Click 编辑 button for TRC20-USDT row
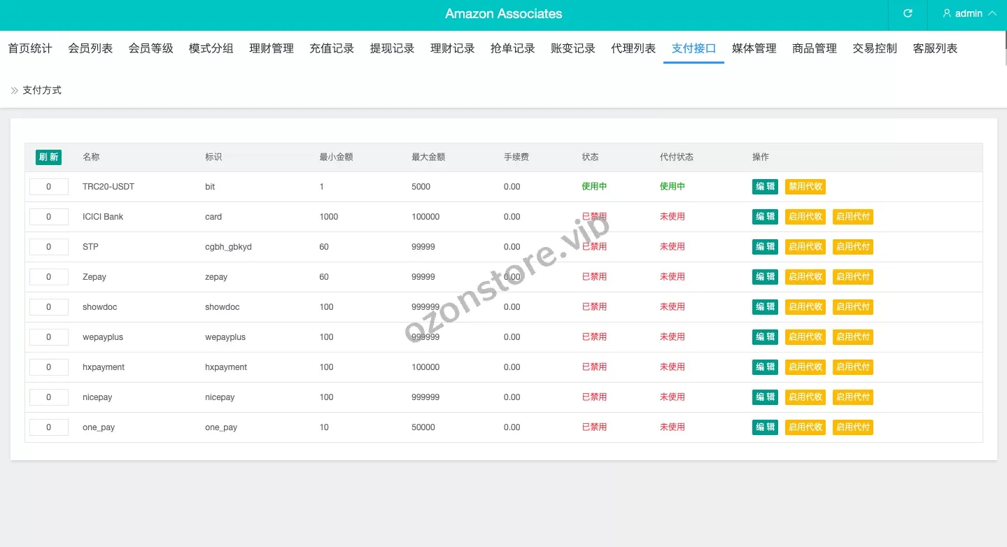 click(x=765, y=187)
